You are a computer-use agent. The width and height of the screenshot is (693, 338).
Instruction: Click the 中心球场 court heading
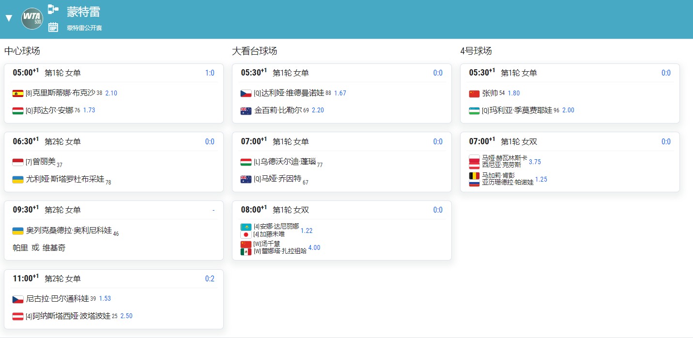22,51
